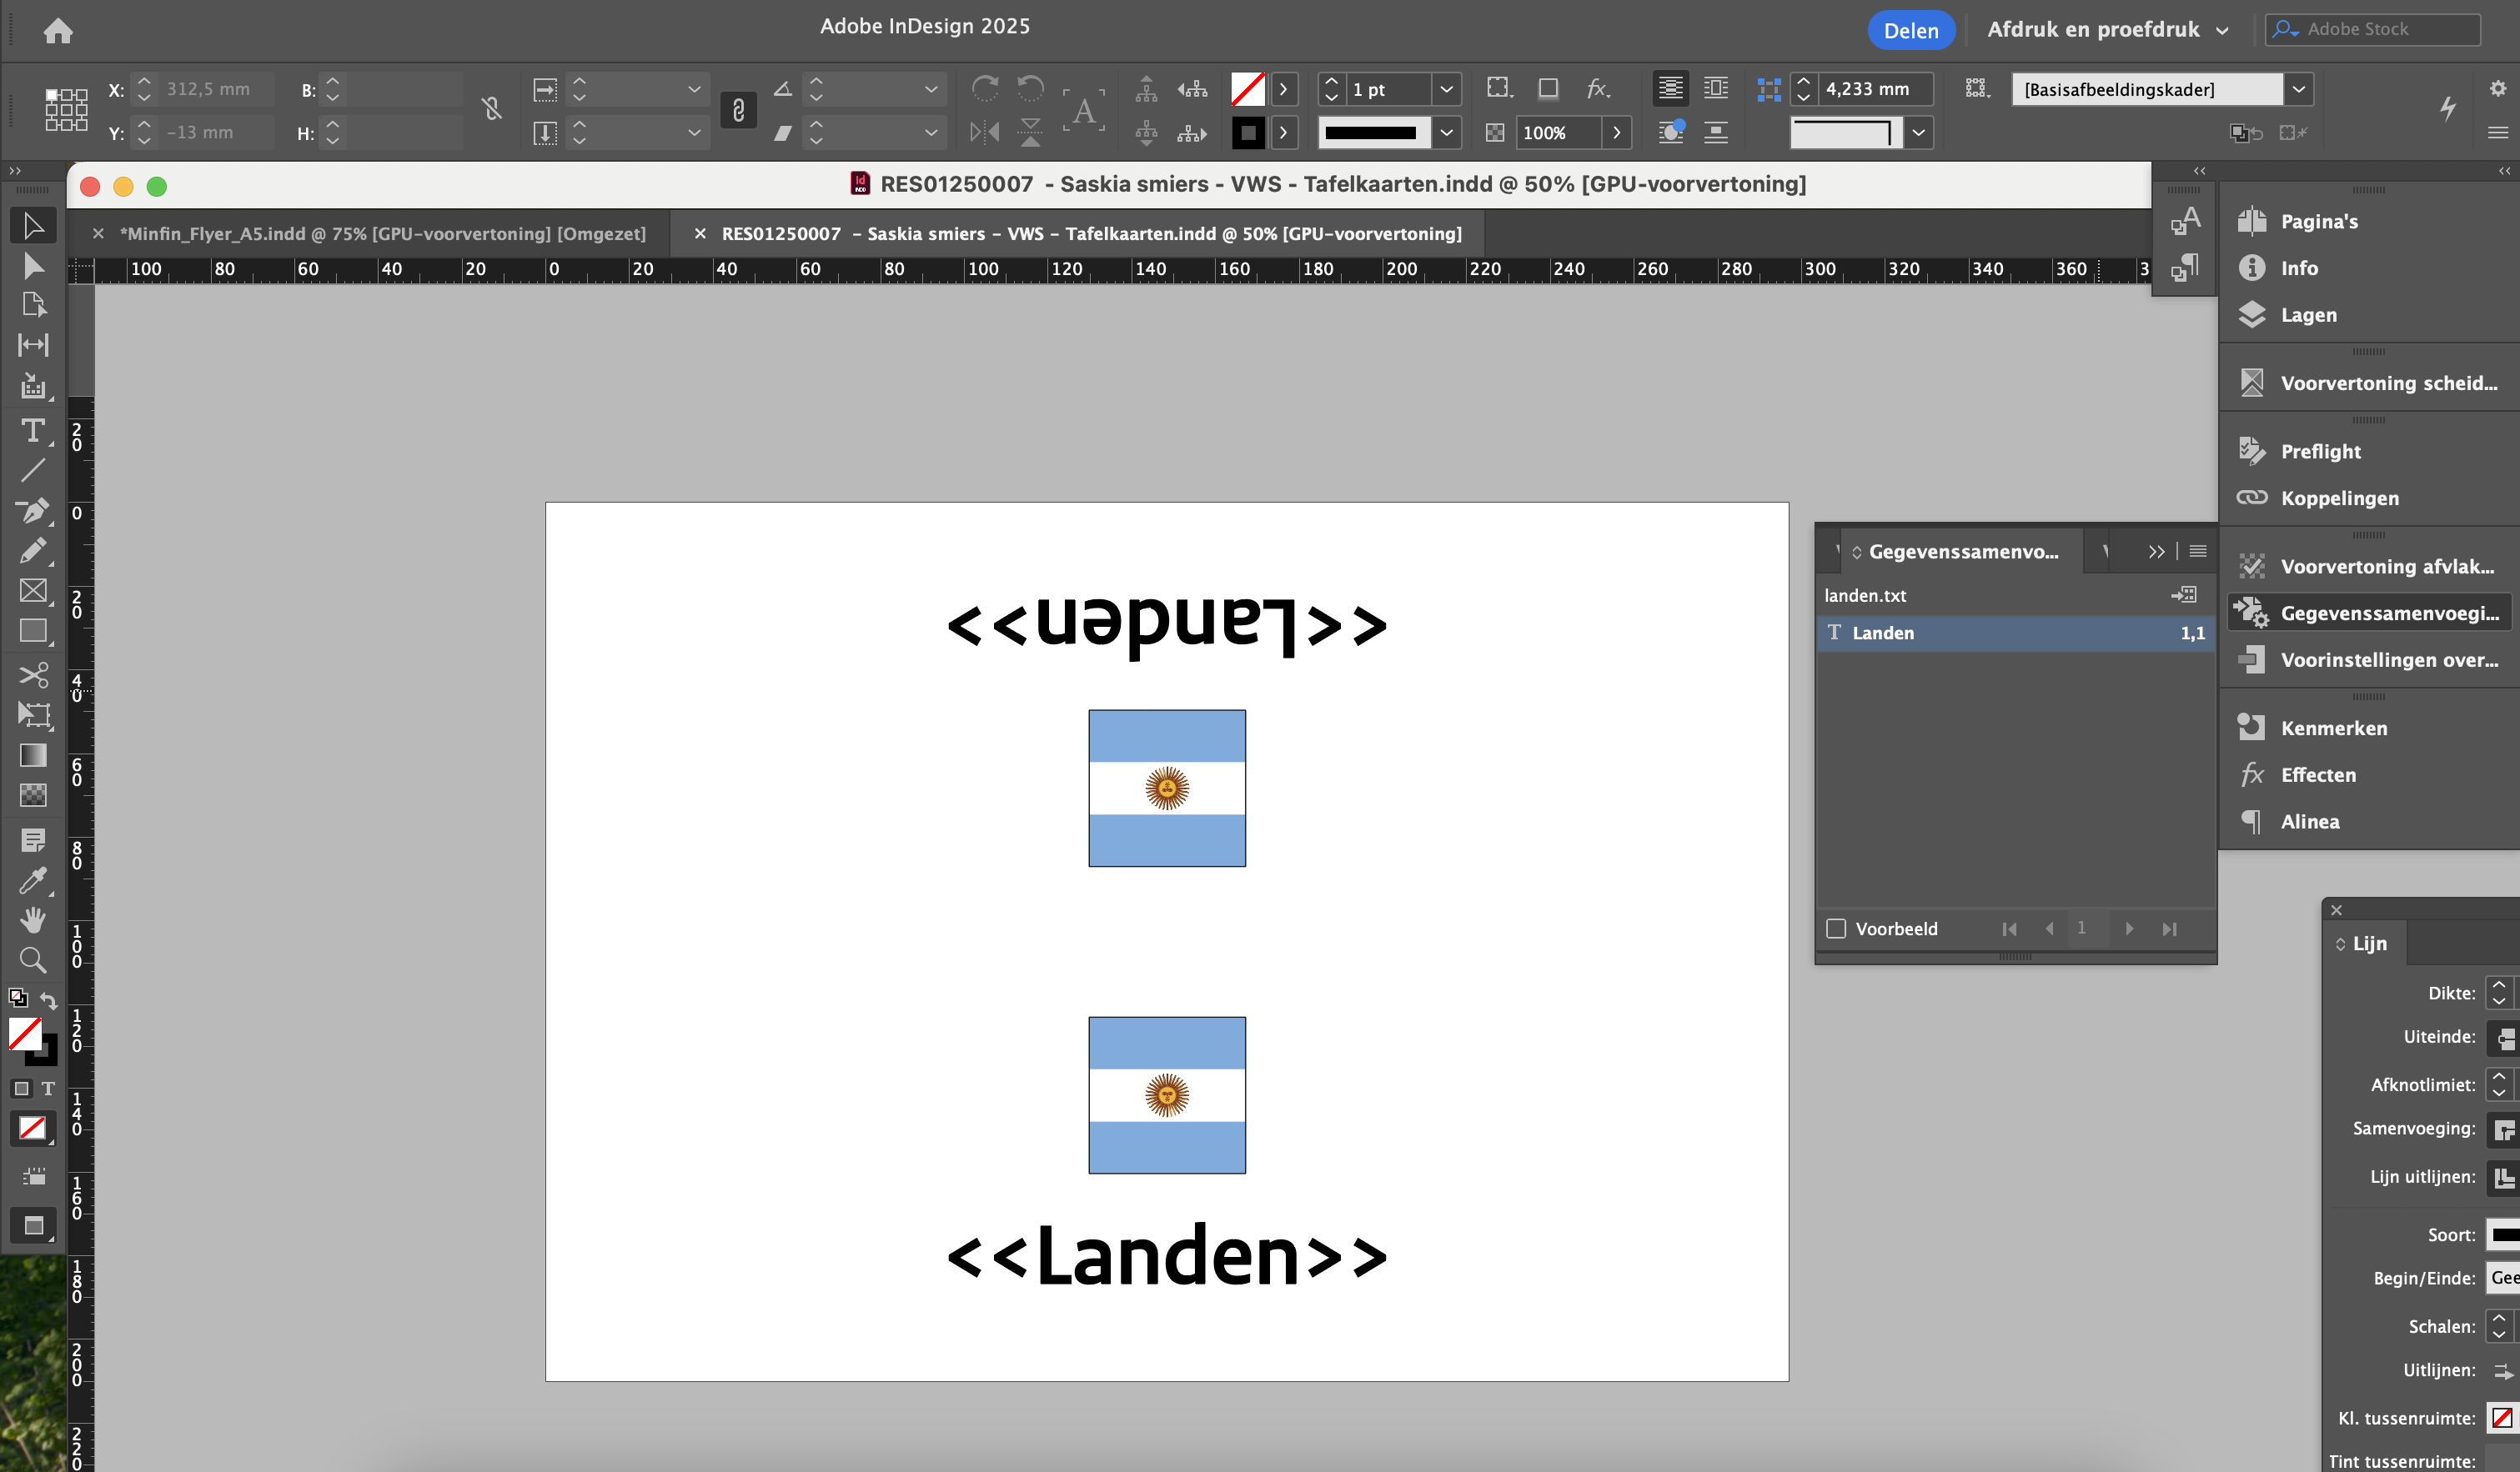Select the Pencil tool

(x=33, y=551)
